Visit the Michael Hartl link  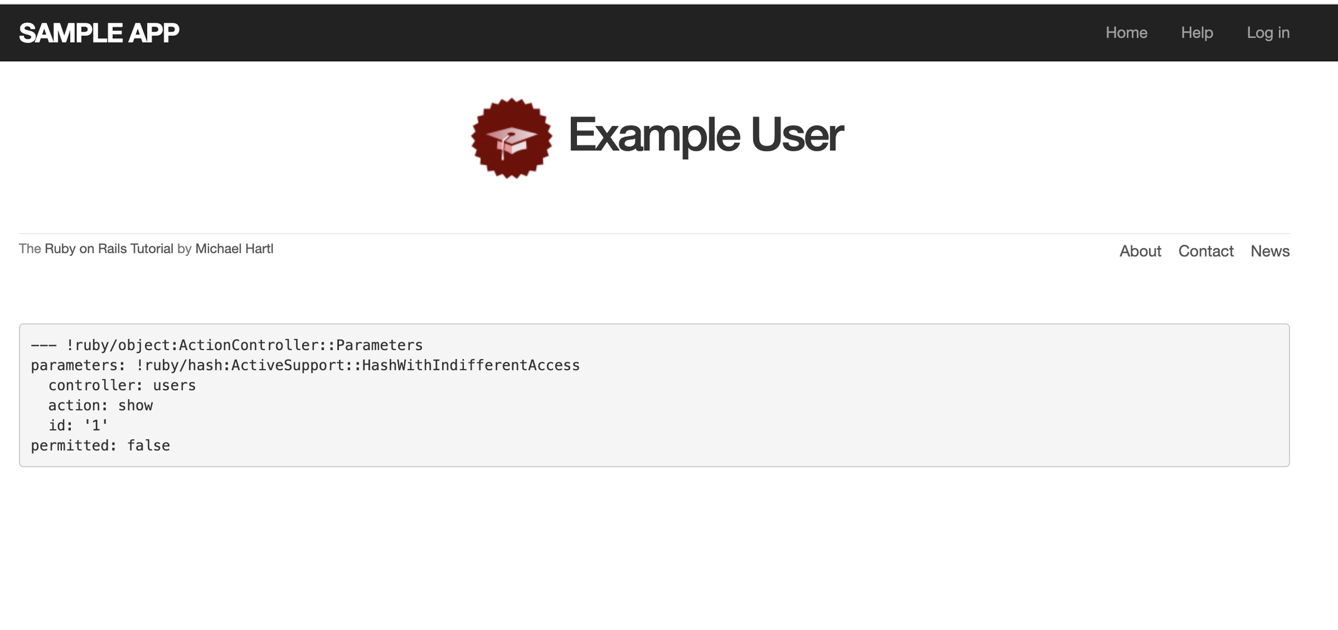pyautogui.click(x=234, y=249)
